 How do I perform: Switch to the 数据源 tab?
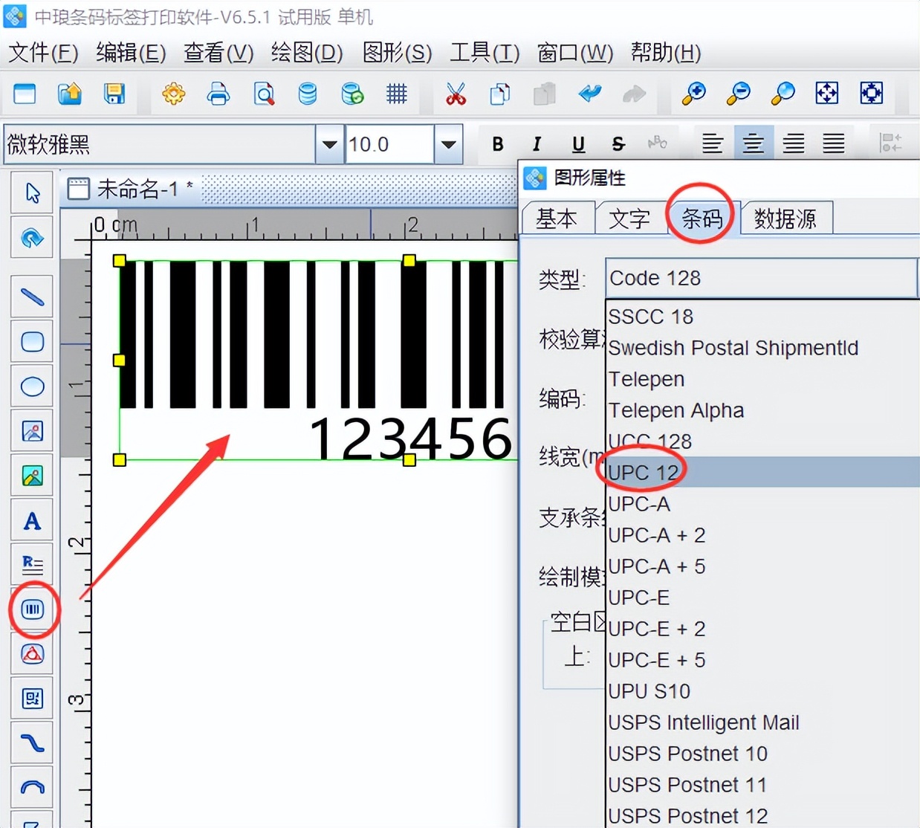pyautogui.click(x=785, y=219)
